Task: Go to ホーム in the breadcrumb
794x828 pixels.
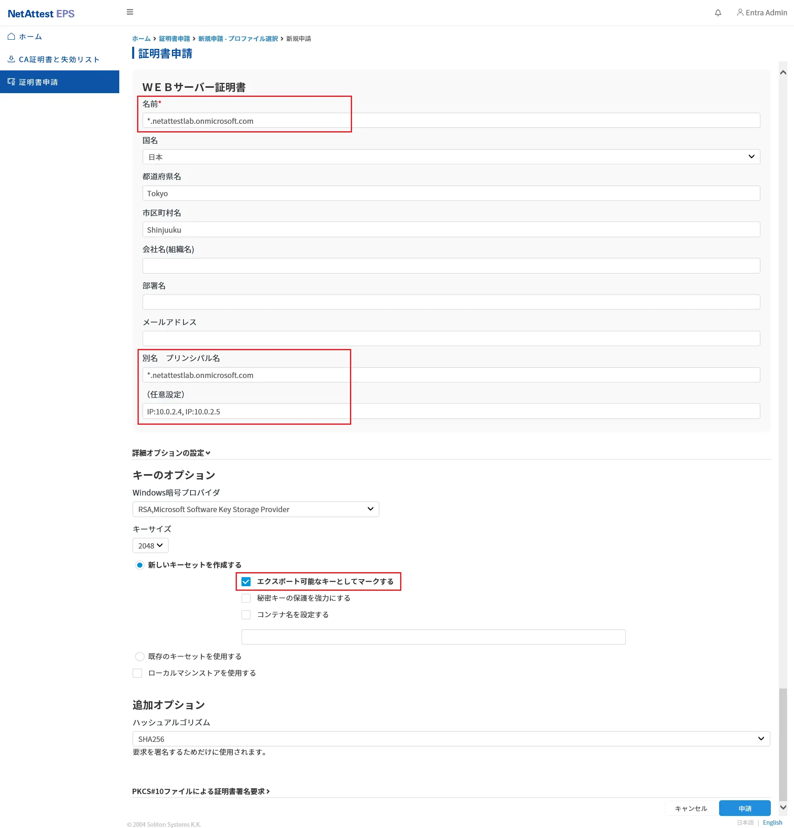Action: [141, 39]
